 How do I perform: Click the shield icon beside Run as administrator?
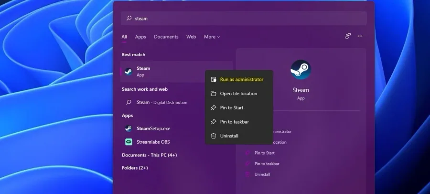click(x=214, y=79)
